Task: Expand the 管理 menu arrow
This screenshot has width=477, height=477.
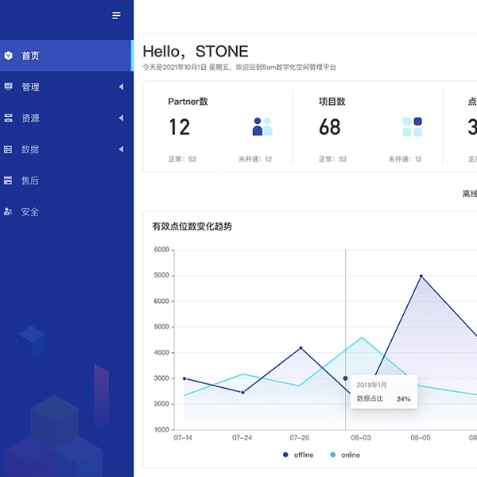Action: coord(121,87)
